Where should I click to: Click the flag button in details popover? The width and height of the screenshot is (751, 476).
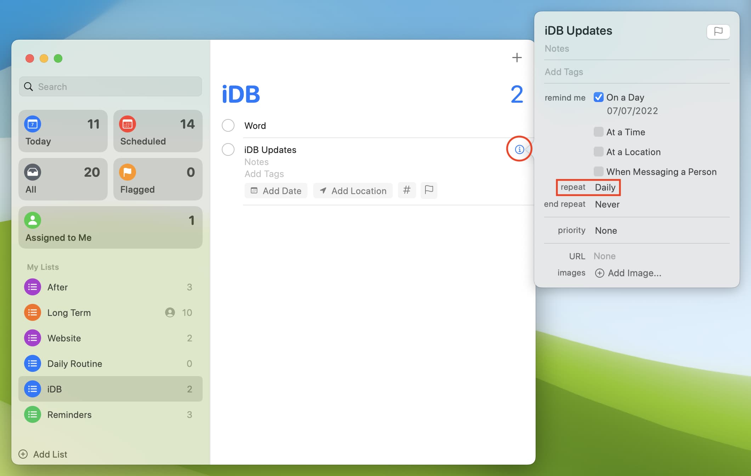click(718, 32)
